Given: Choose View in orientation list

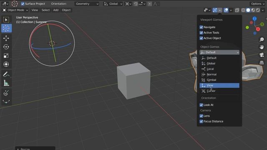Looking at the screenshot, I should coord(219,85).
